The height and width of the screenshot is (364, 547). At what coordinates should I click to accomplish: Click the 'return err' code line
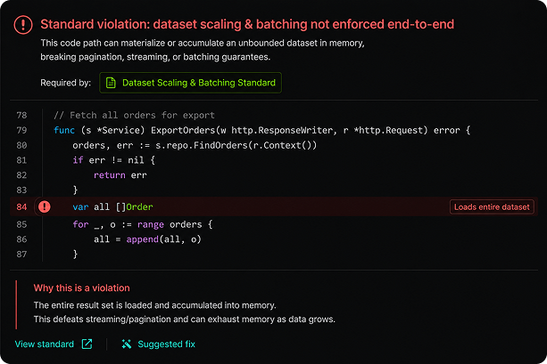click(x=120, y=175)
